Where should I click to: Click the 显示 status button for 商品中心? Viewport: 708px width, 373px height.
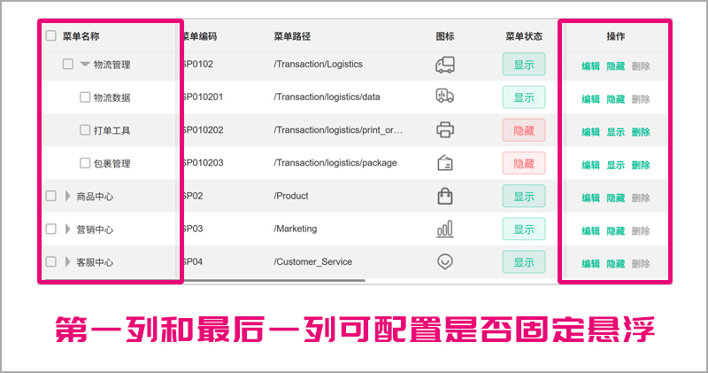coord(524,196)
